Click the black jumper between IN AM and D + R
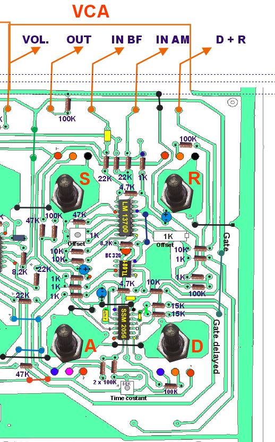275x442 pixels. pyautogui.click(x=159, y=101)
